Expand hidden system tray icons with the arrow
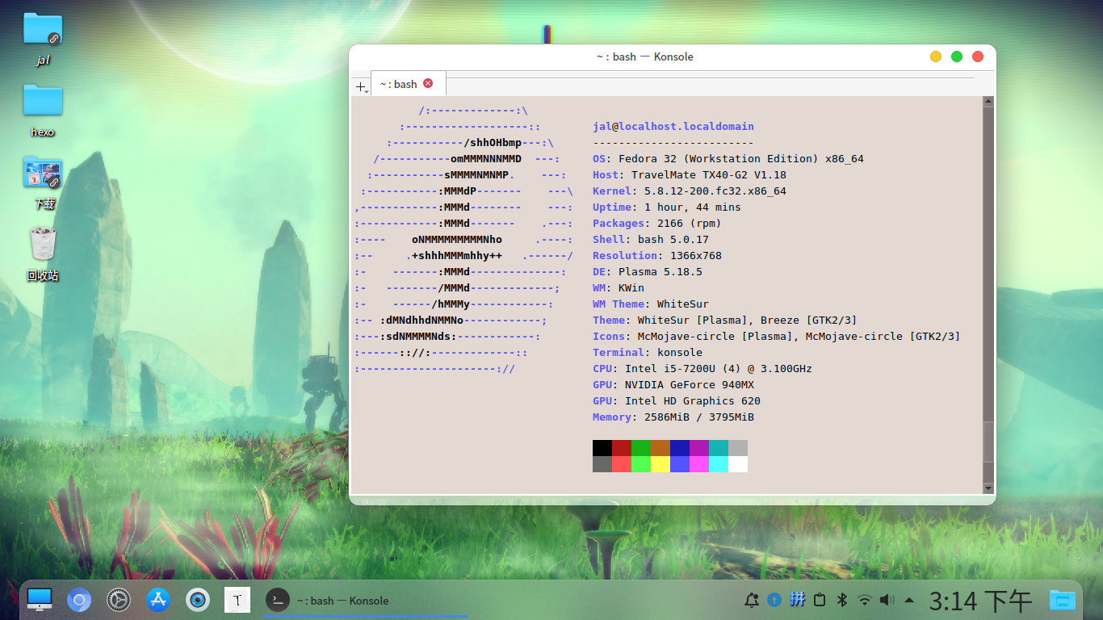1103x620 pixels. click(910, 600)
